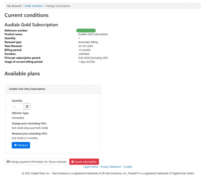Click the Available plans heading

(22, 74)
